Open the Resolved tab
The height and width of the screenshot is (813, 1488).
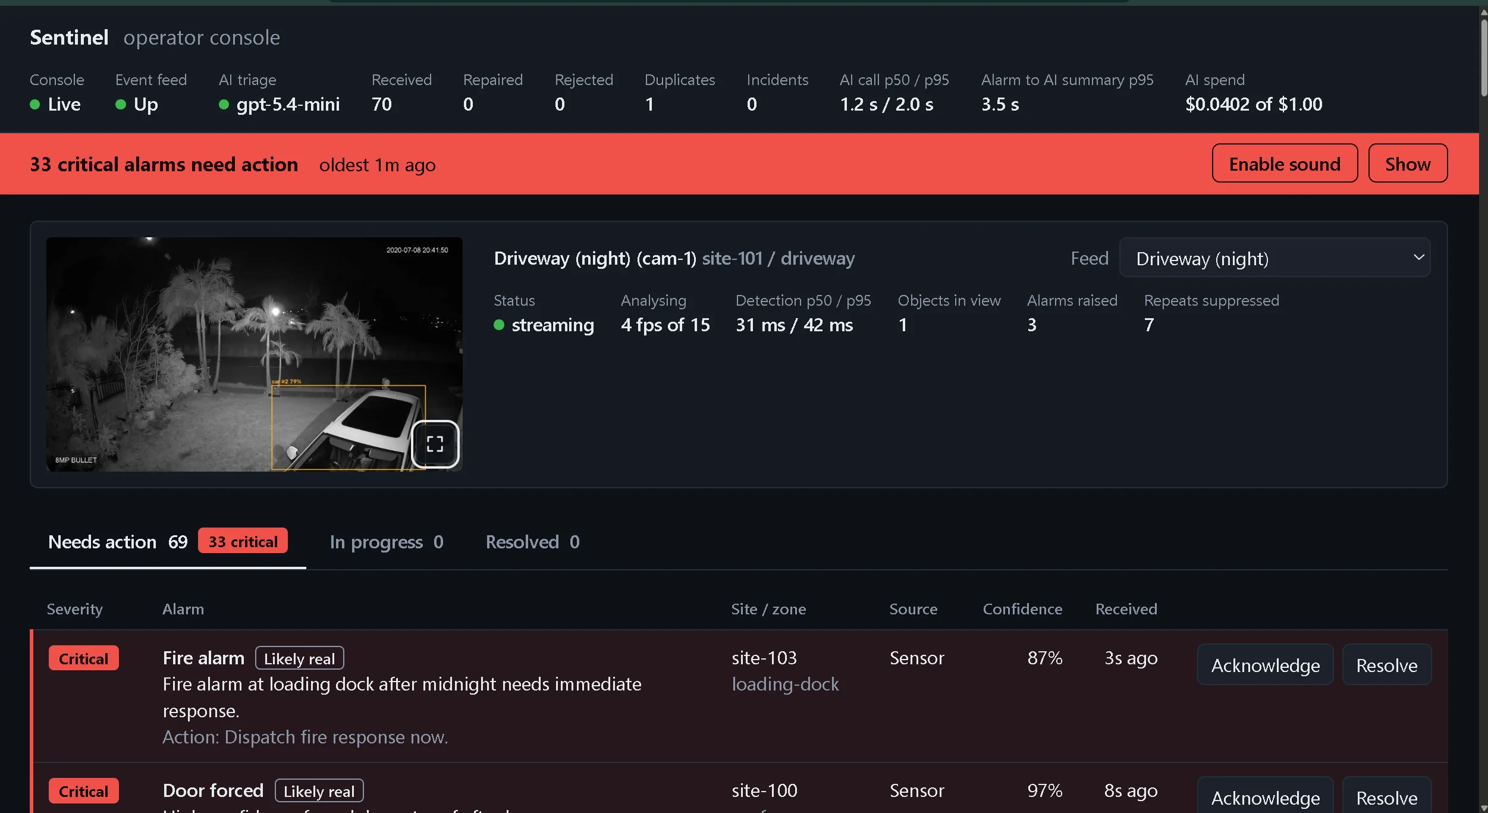pos(532,542)
